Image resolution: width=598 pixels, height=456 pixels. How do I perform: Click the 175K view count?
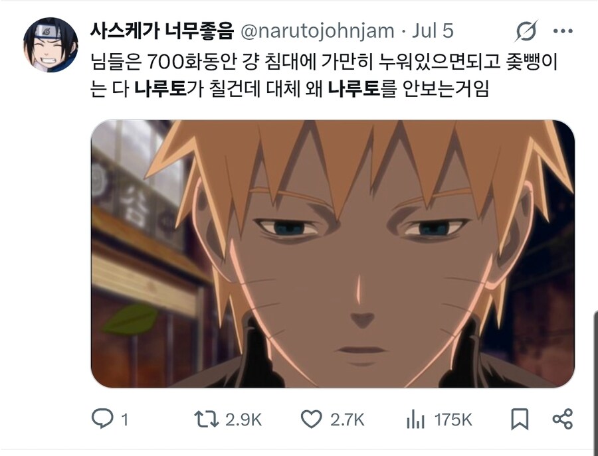[453, 419]
